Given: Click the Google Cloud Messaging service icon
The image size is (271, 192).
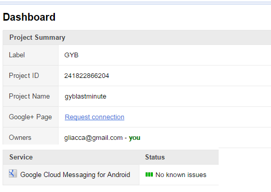Looking at the screenshot, I should 13,173.
